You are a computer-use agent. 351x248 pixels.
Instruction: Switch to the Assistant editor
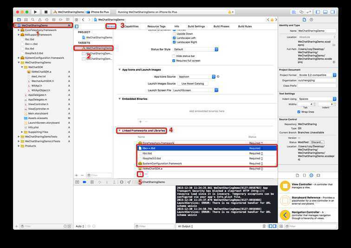click(x=301, y=12)
